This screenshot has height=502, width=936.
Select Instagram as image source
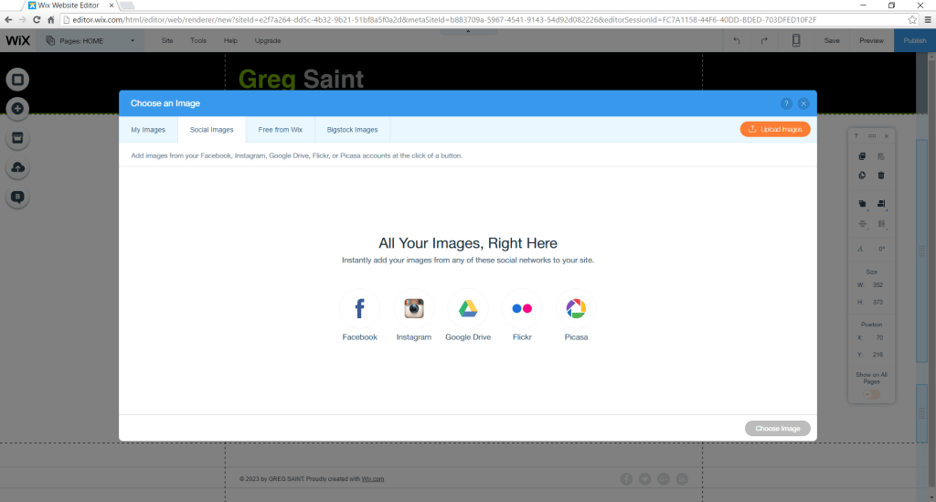pyautogui.click(x=414, y=308)
